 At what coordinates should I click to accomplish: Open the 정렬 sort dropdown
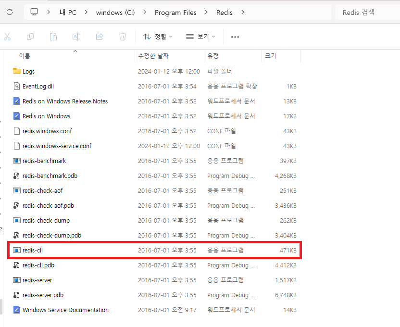(158, 37)
